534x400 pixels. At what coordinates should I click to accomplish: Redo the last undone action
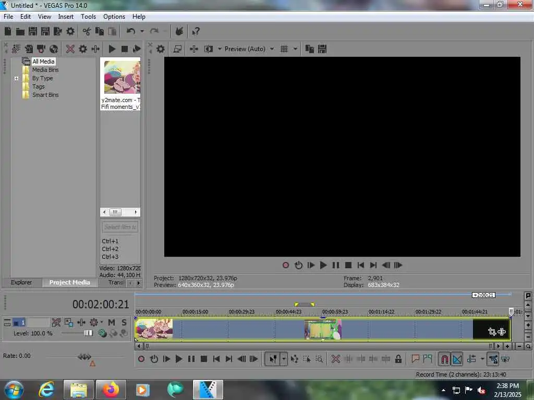pos(154,31)
